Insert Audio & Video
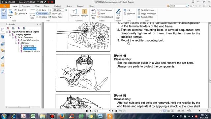Viewport: 211px width, 119px height. (145, 17)
